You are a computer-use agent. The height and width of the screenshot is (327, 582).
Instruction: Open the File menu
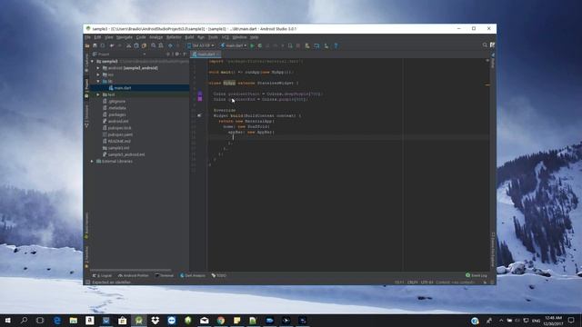(x=87, y=37)
